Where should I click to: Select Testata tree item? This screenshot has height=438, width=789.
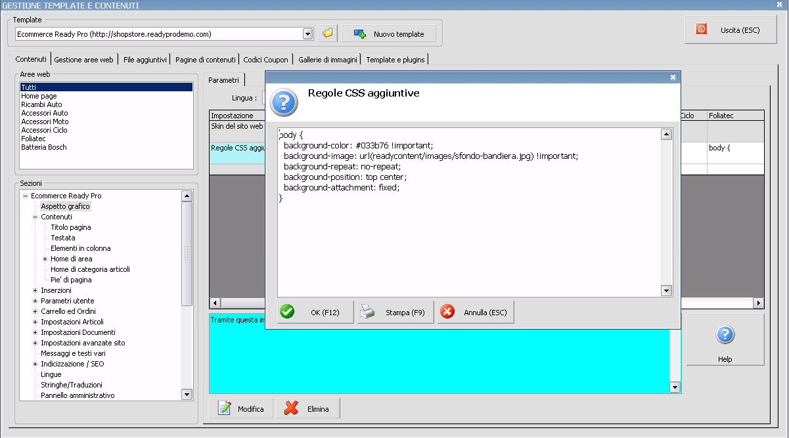pos(63,238)
